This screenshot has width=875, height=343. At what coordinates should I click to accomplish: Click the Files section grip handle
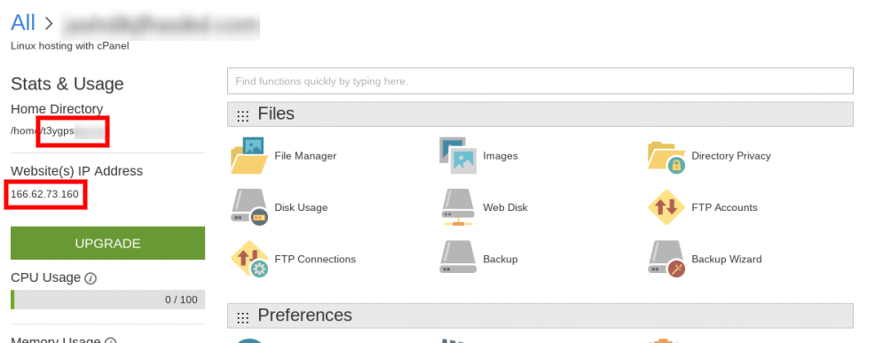click(242, 116)
